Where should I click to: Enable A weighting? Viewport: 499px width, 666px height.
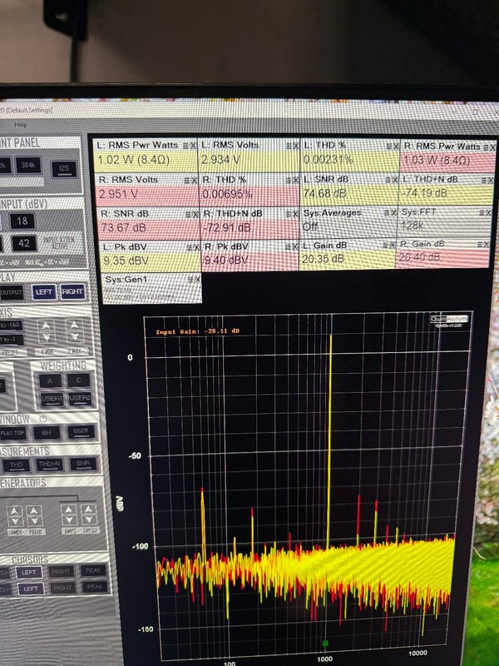(51, 380)
